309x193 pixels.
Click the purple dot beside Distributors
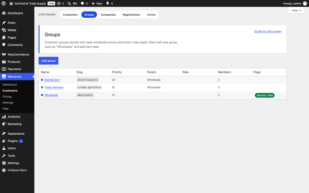(42, 80)
